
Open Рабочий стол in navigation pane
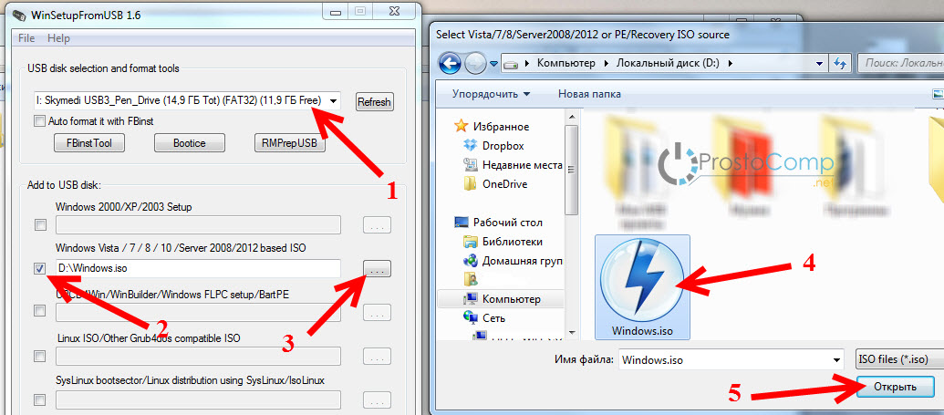[x=507, y=223]
